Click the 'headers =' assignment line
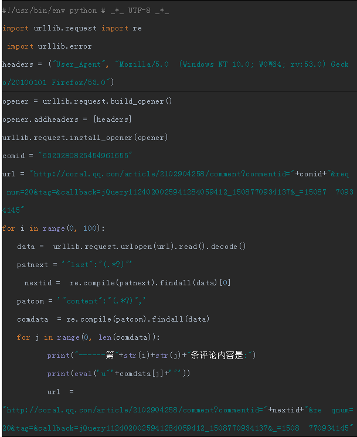357x437 pixels. 175,64
